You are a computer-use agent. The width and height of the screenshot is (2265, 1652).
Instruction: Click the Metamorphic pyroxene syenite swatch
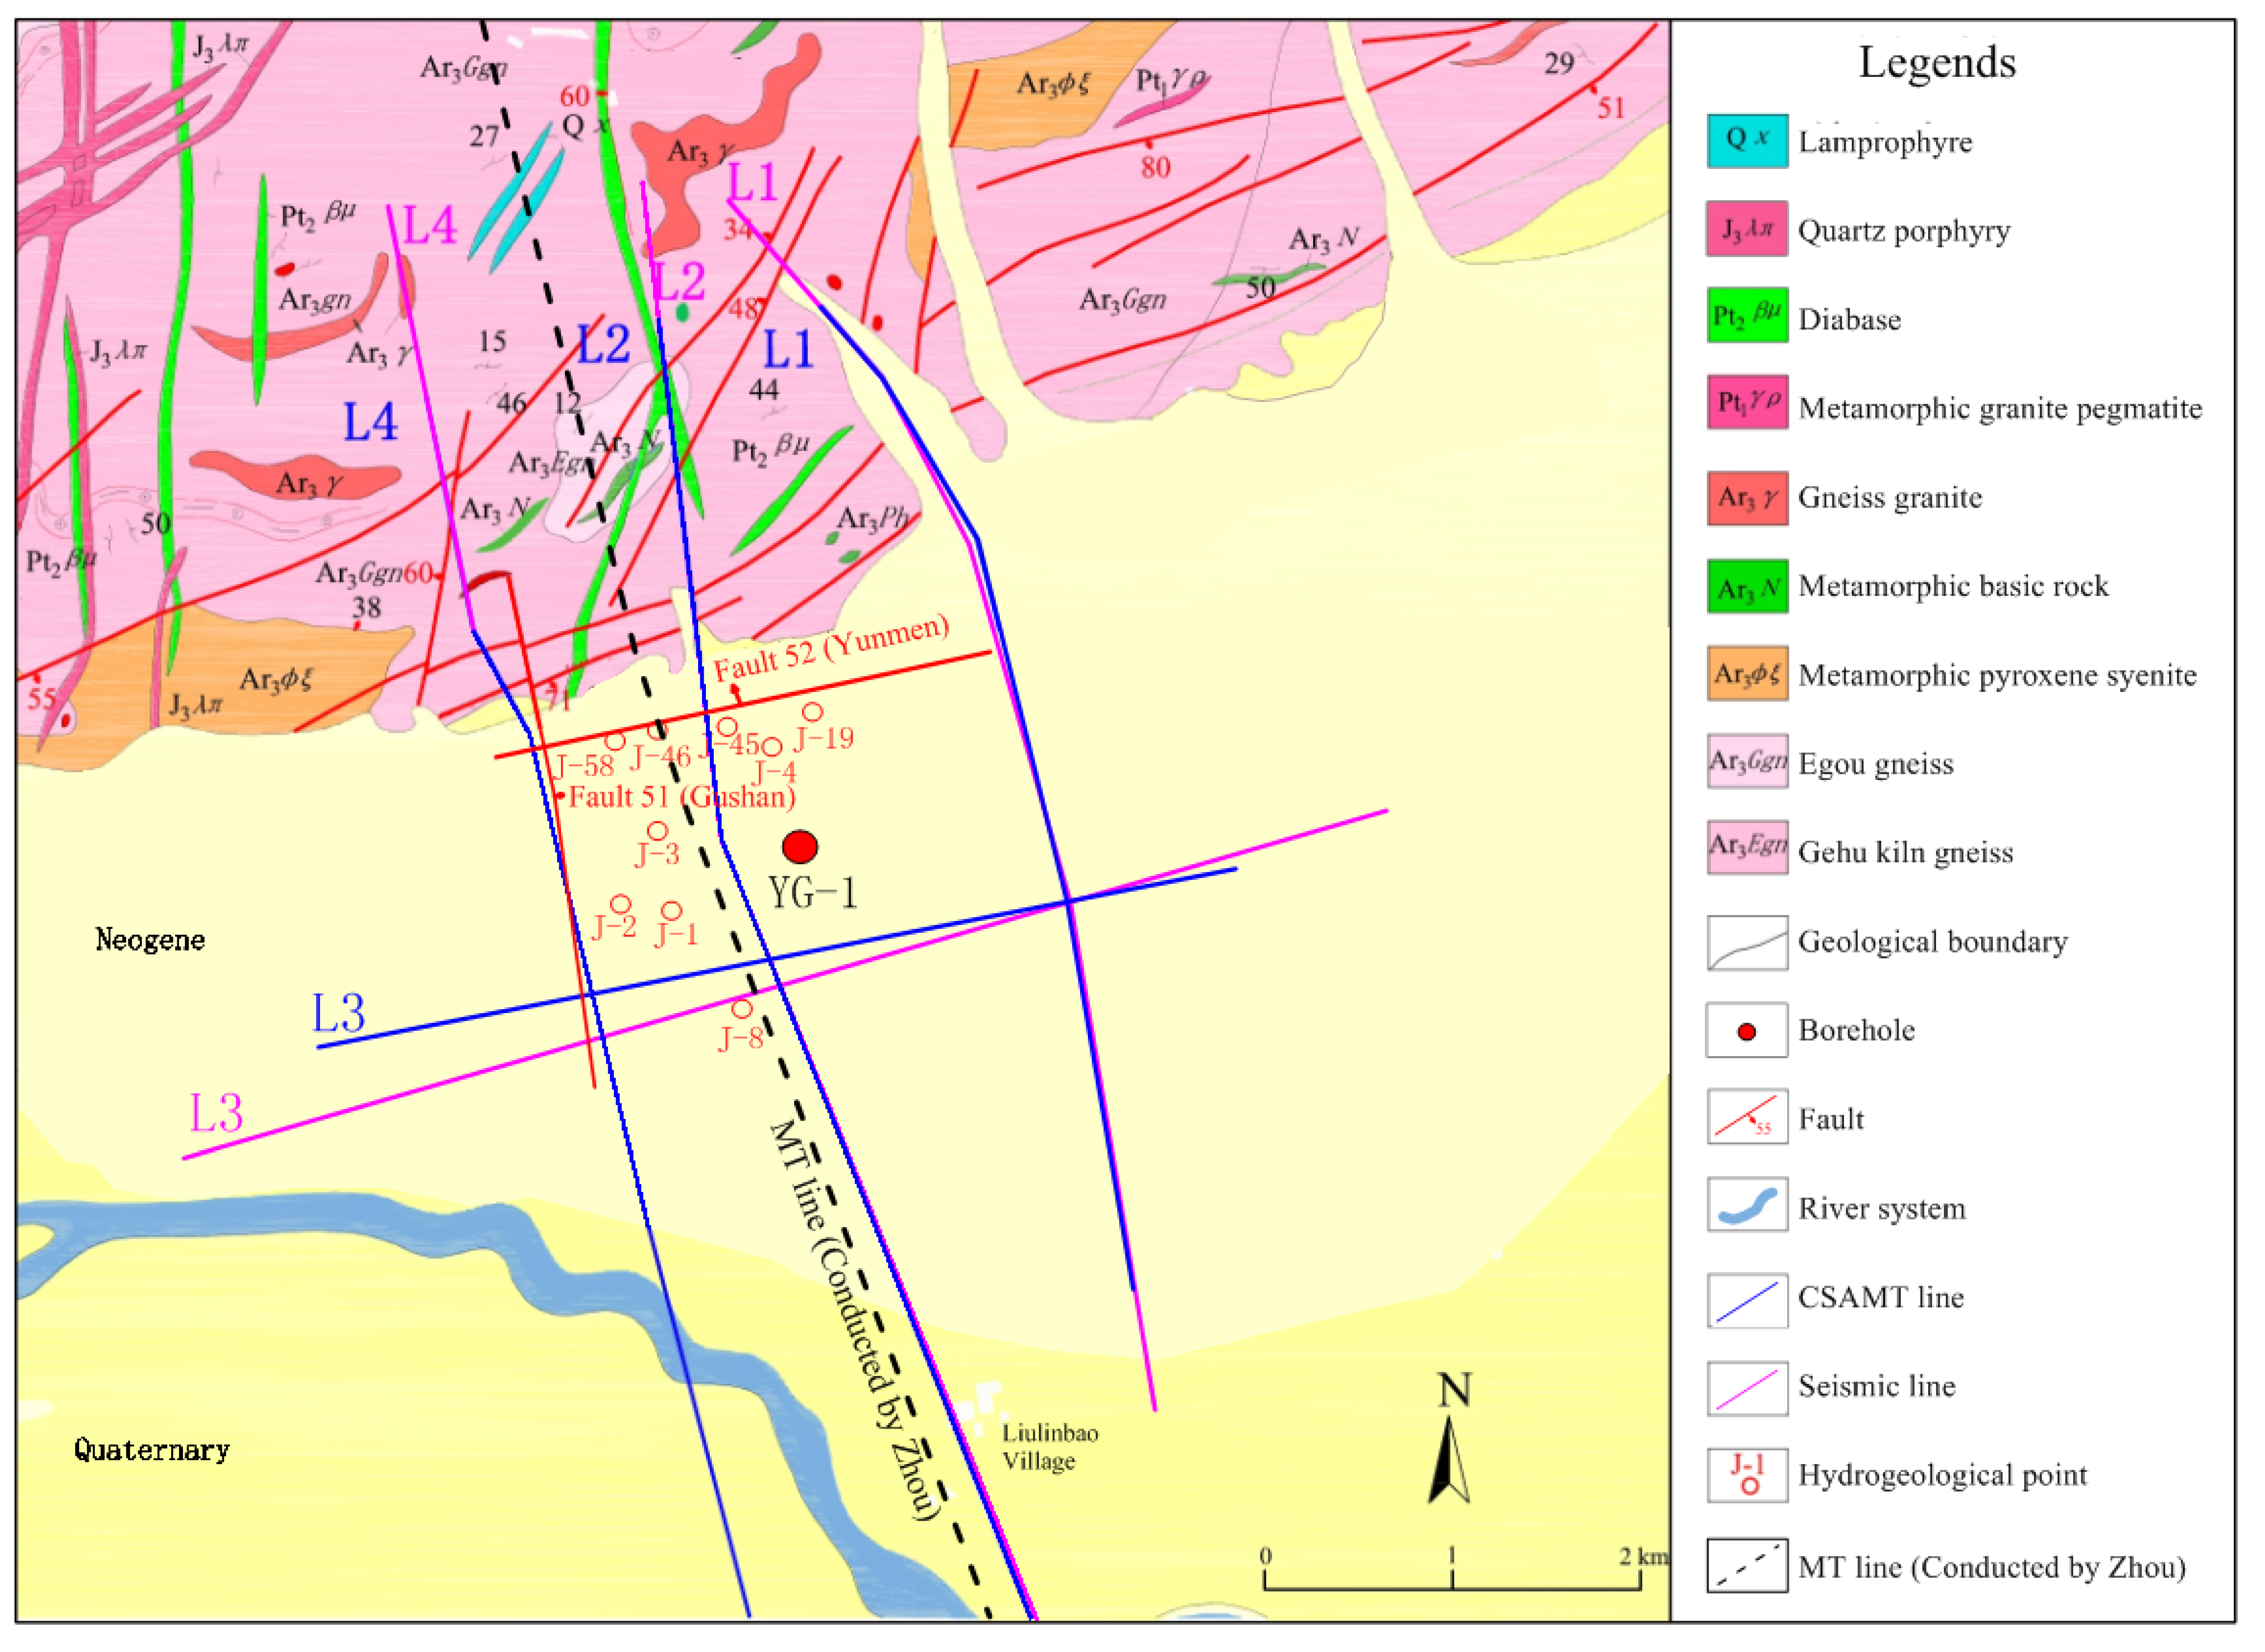tap(1747, 674)
